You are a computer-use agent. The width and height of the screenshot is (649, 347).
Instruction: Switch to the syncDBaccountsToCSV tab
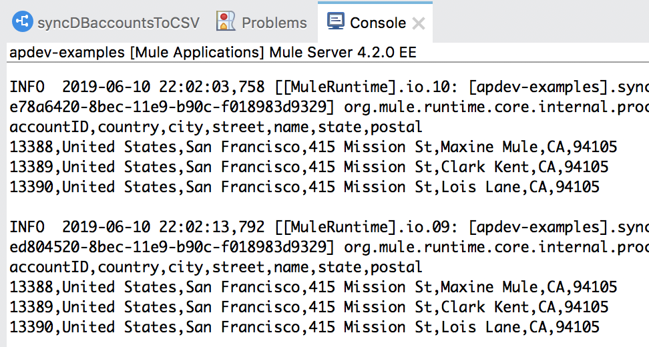106,22
